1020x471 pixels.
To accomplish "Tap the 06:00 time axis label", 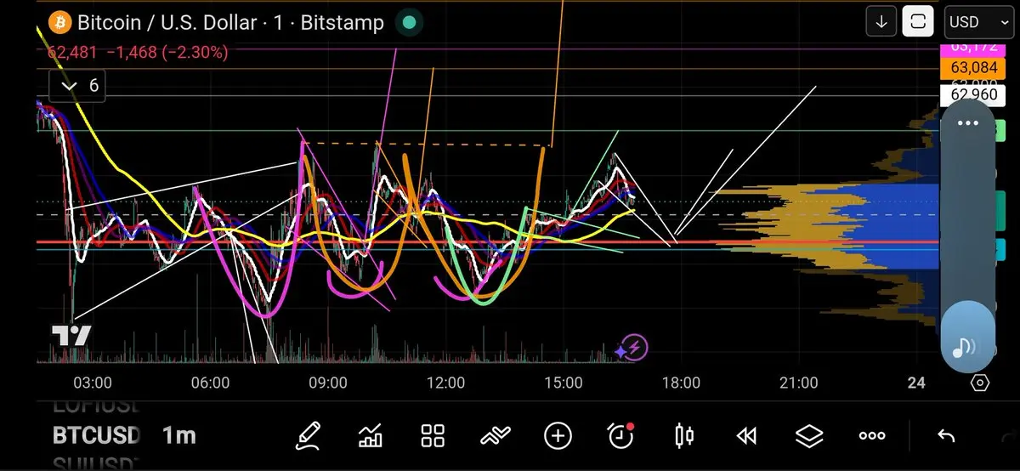I will 210,383.
